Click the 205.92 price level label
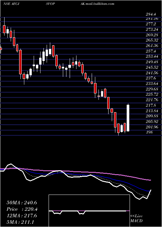Viewport: 162px width, 227px height. pos(152,122)
